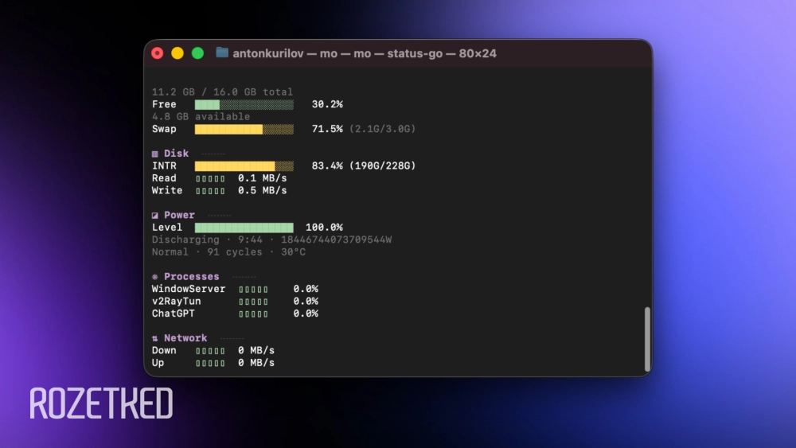
Task: Click the Free memory usage bar
Action: coord(244,104)
